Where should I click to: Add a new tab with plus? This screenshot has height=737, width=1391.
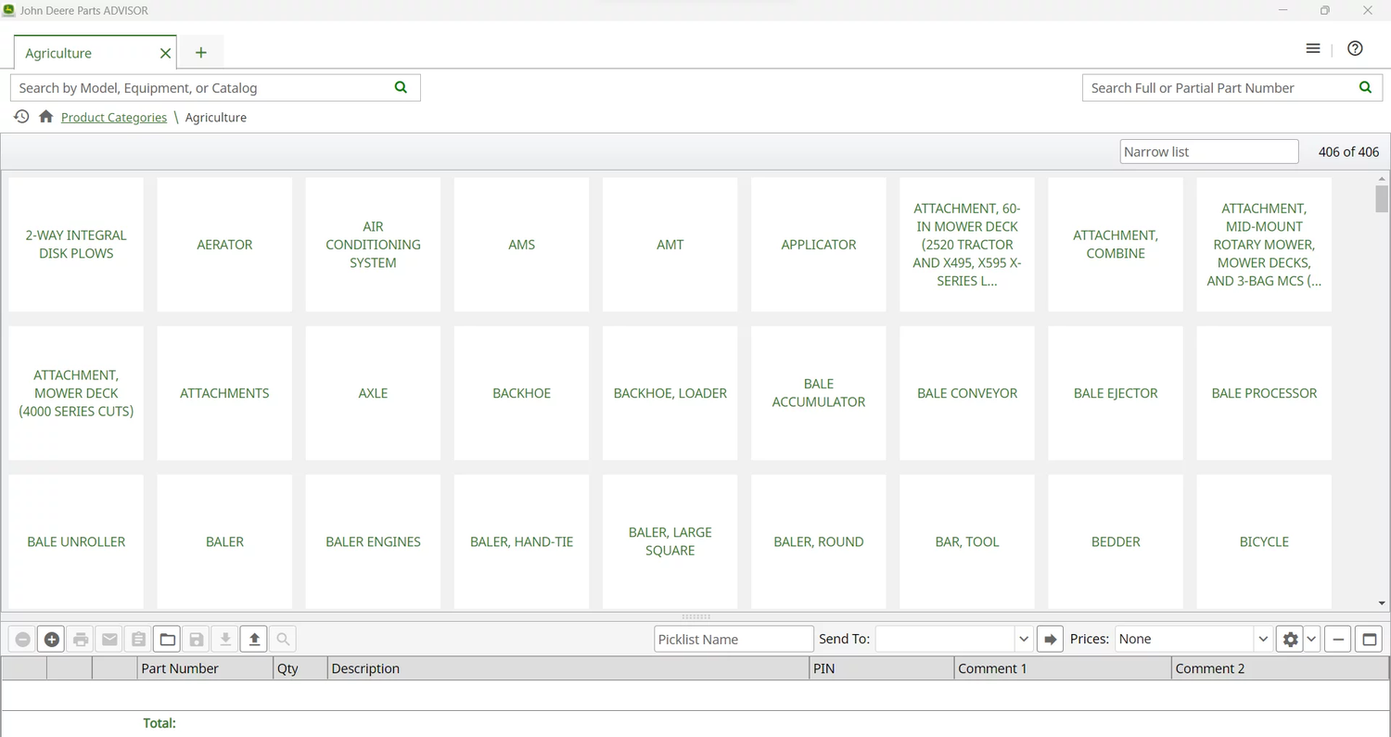tap(201, 53)
